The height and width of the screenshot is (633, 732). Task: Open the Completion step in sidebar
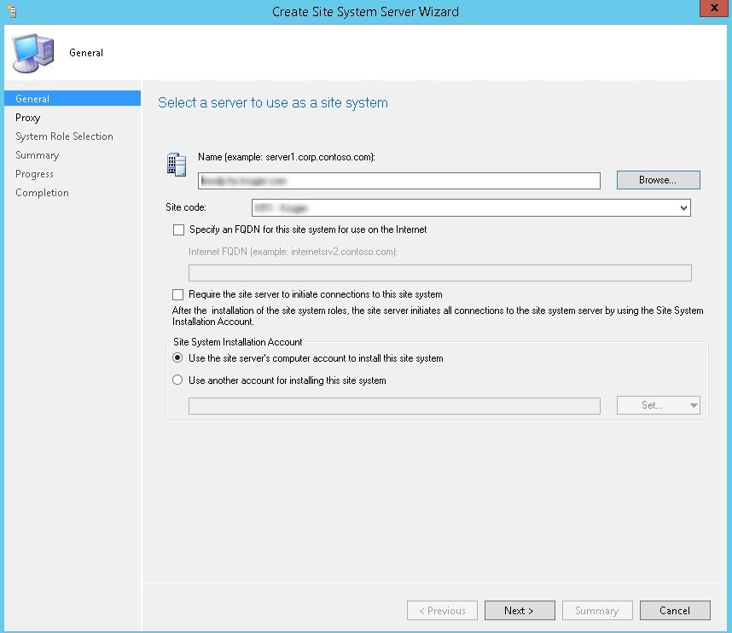pos(42,193)
